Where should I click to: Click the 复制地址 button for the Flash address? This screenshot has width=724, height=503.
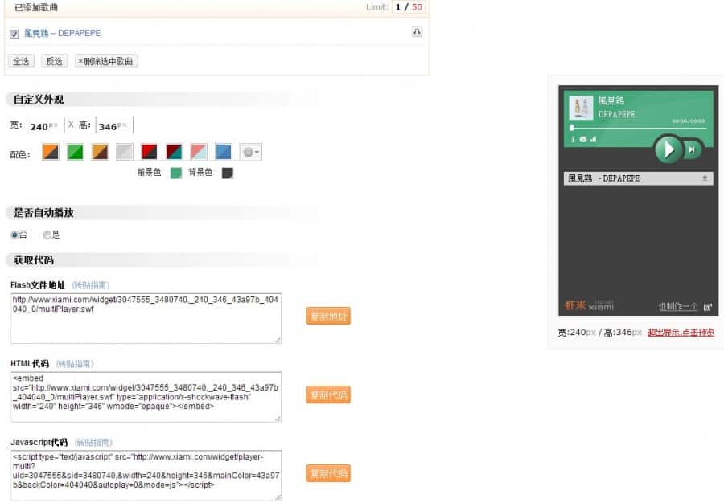(x=328, y=317)
